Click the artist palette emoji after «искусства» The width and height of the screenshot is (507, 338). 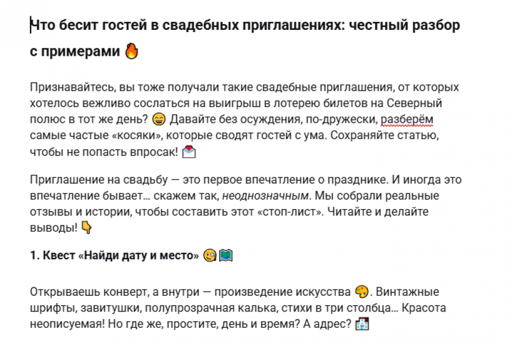pos(362,292)
